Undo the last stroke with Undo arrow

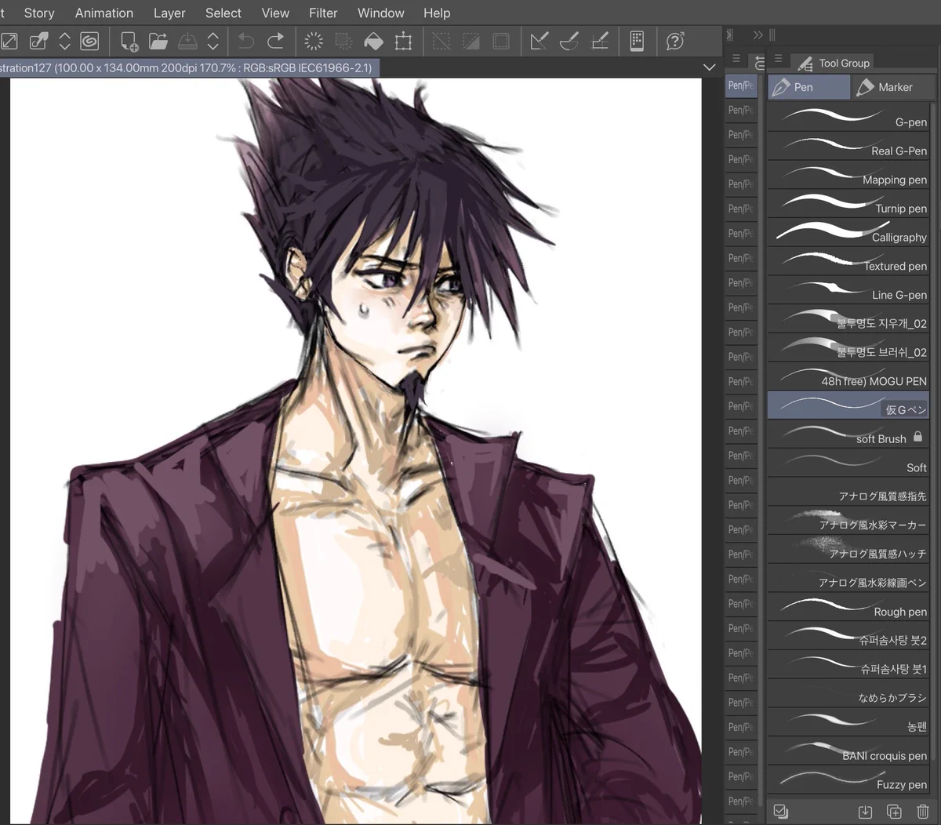tap(246, 41)
